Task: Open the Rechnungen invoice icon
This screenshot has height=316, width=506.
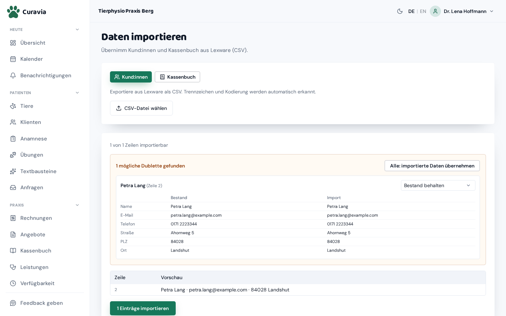Action: [x=13, y=218]
